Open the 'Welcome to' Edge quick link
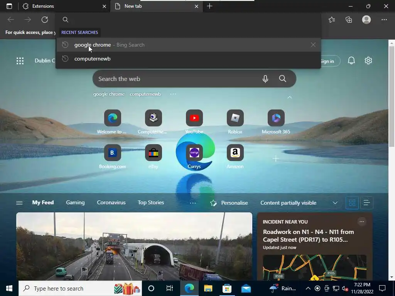 112,122
